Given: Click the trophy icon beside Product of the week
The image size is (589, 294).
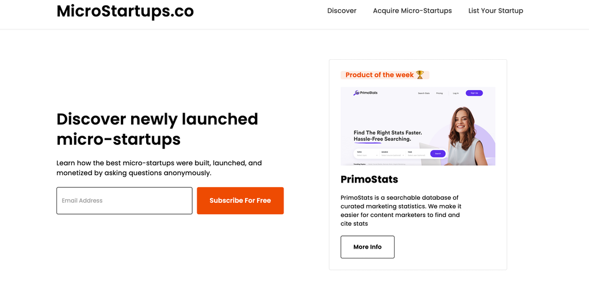Looking at the screenshot, I should [420, 75].
